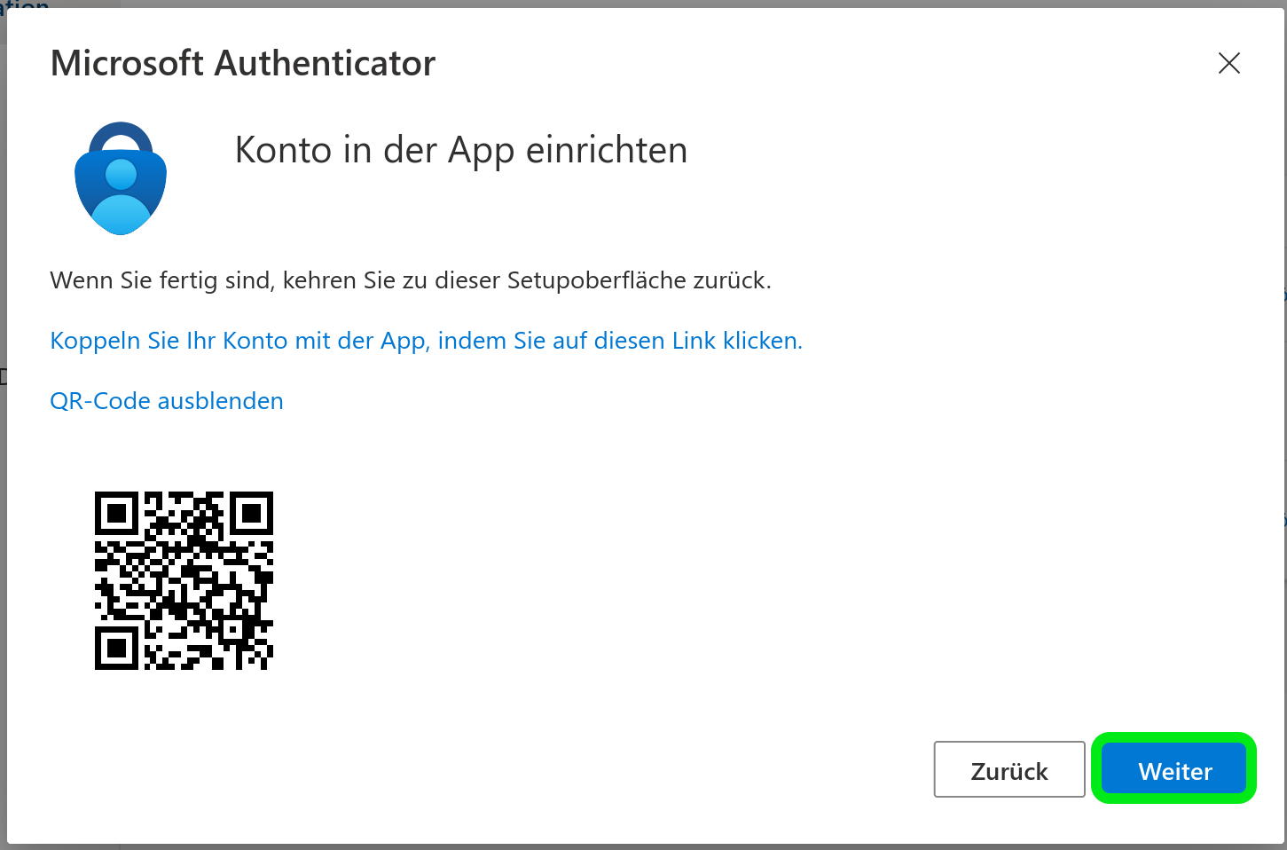Image resolution: width=1287 pixels, height=850 pixels.
Task: Click the padlock shackle atop the Authenticator logo
Action: 122,133
